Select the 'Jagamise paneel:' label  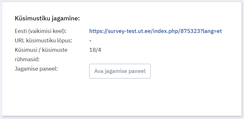[x=36, y=69]
